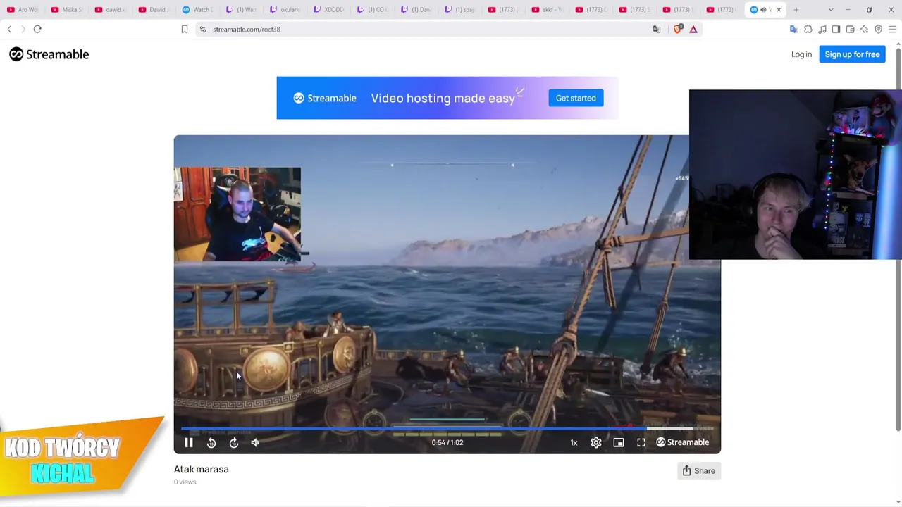Switch to the Aro Woj YouTube tab
The image size is (902, 507).
[x=23, y=10]
